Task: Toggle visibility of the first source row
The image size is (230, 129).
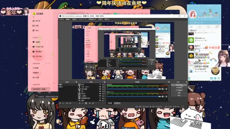Action: pyautogui.click(x=100, y=85)
